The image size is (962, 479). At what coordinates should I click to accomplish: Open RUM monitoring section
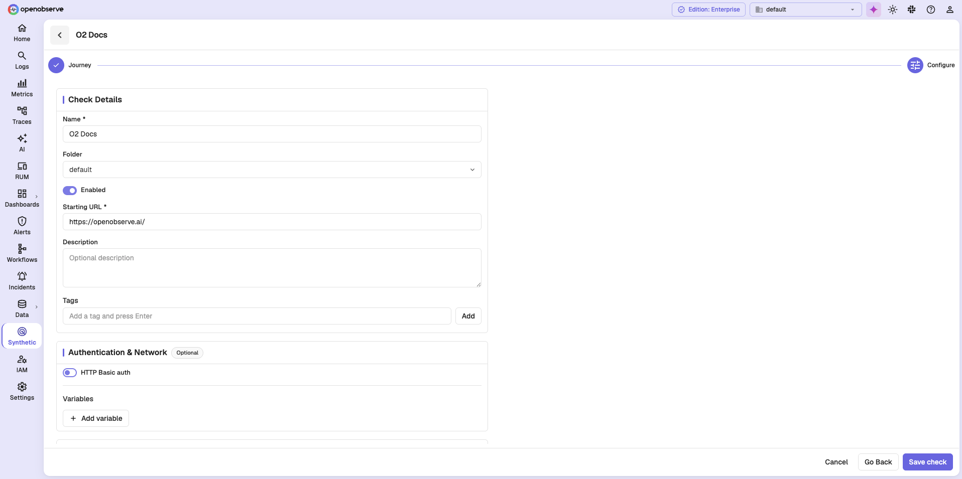pyautogui.click(x=22, y=171)
